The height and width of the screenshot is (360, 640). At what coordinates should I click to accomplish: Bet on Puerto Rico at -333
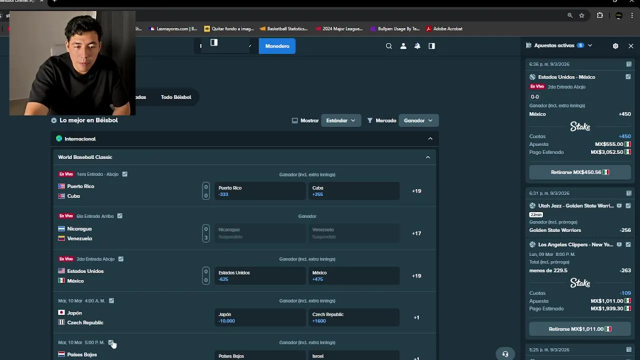pyautogui.click(x=260, y=191)
